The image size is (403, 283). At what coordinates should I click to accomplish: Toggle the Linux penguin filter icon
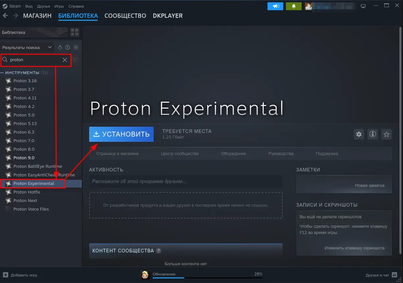point(60,47)
